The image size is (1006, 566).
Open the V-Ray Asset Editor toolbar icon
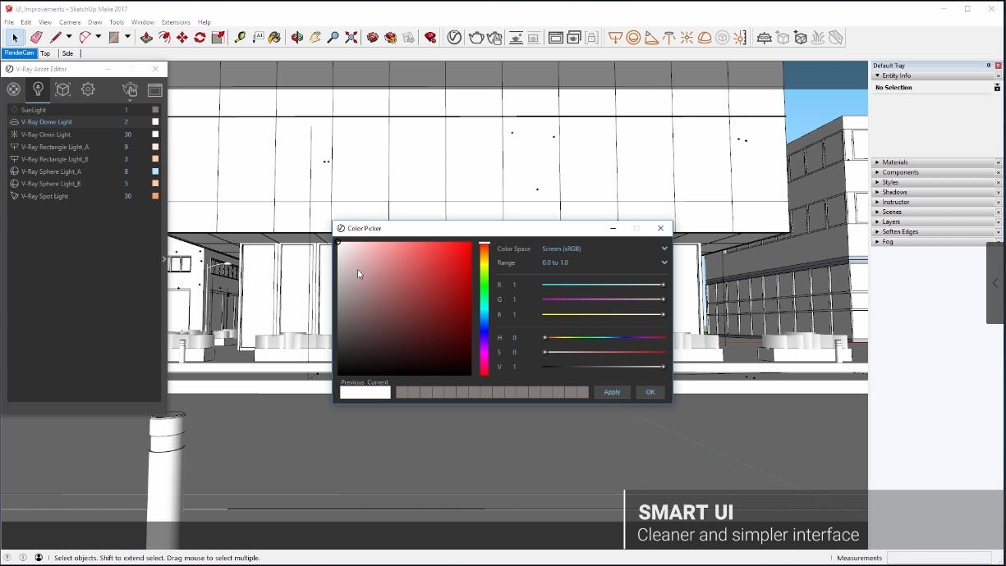(454, 38)
